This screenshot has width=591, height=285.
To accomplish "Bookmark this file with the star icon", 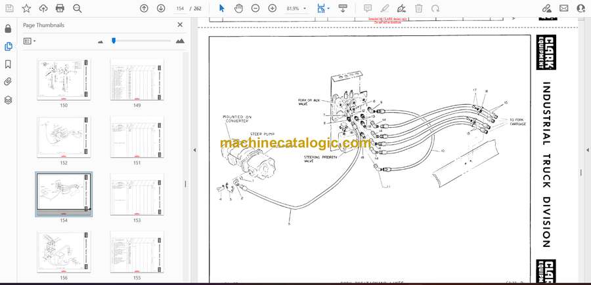I will (x=26, y=9).
